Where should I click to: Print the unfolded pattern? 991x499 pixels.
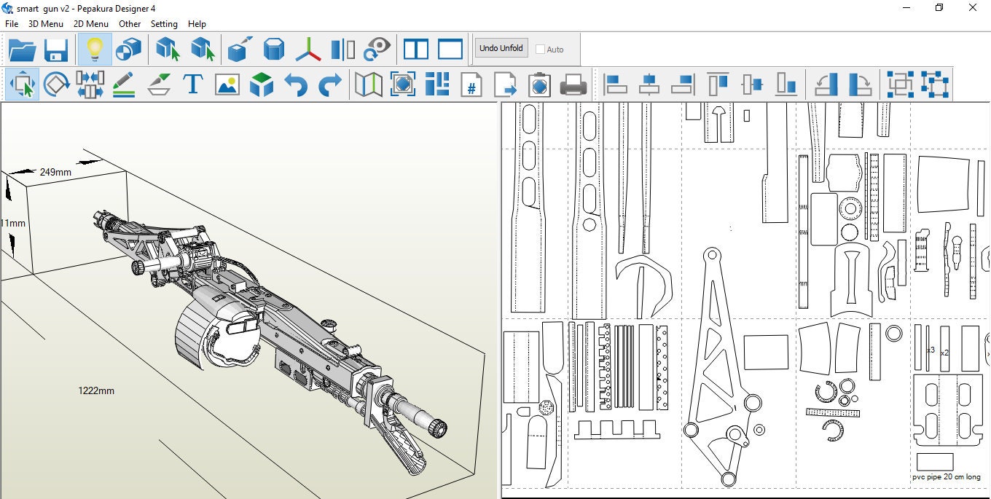coord(574,85)
